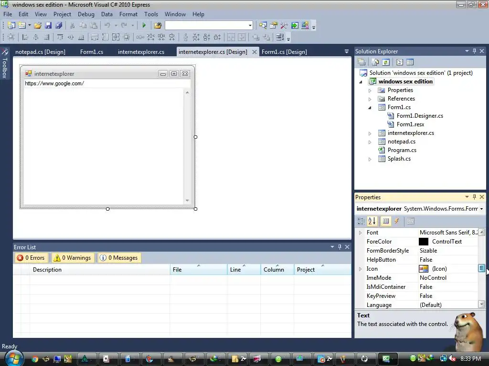Click Align Lefts layout toolbar icon

(25, 37)
